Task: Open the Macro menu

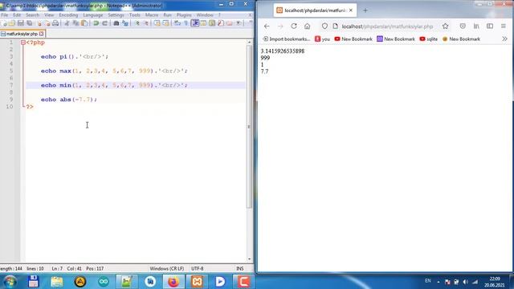Action: pos(152,15)
